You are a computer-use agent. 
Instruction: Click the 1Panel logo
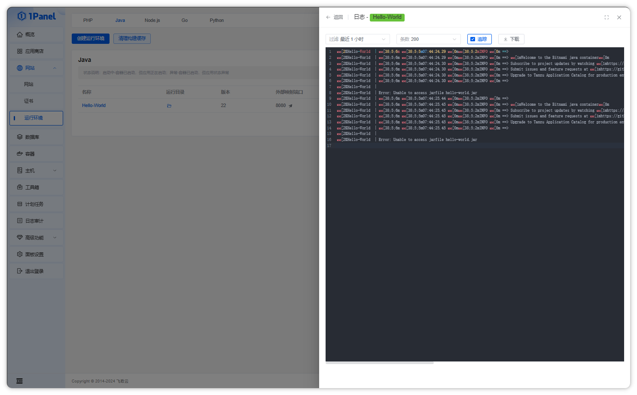[37, 16]
